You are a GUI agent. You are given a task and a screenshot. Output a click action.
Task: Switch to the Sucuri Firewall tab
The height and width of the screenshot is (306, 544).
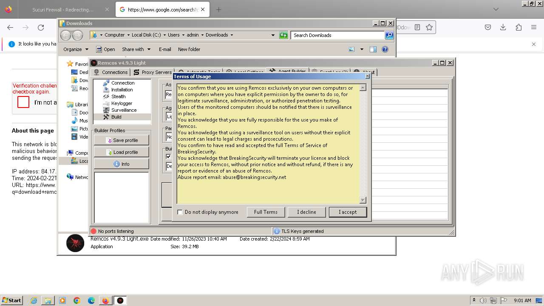[x=63, y=9]
